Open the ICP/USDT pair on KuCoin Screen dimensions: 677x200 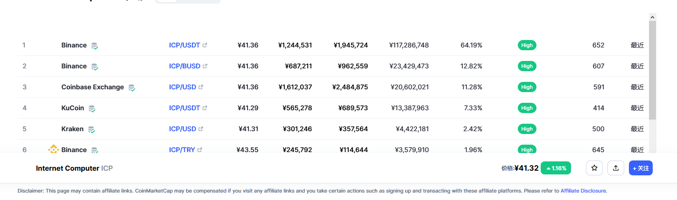tap(184, 108)
